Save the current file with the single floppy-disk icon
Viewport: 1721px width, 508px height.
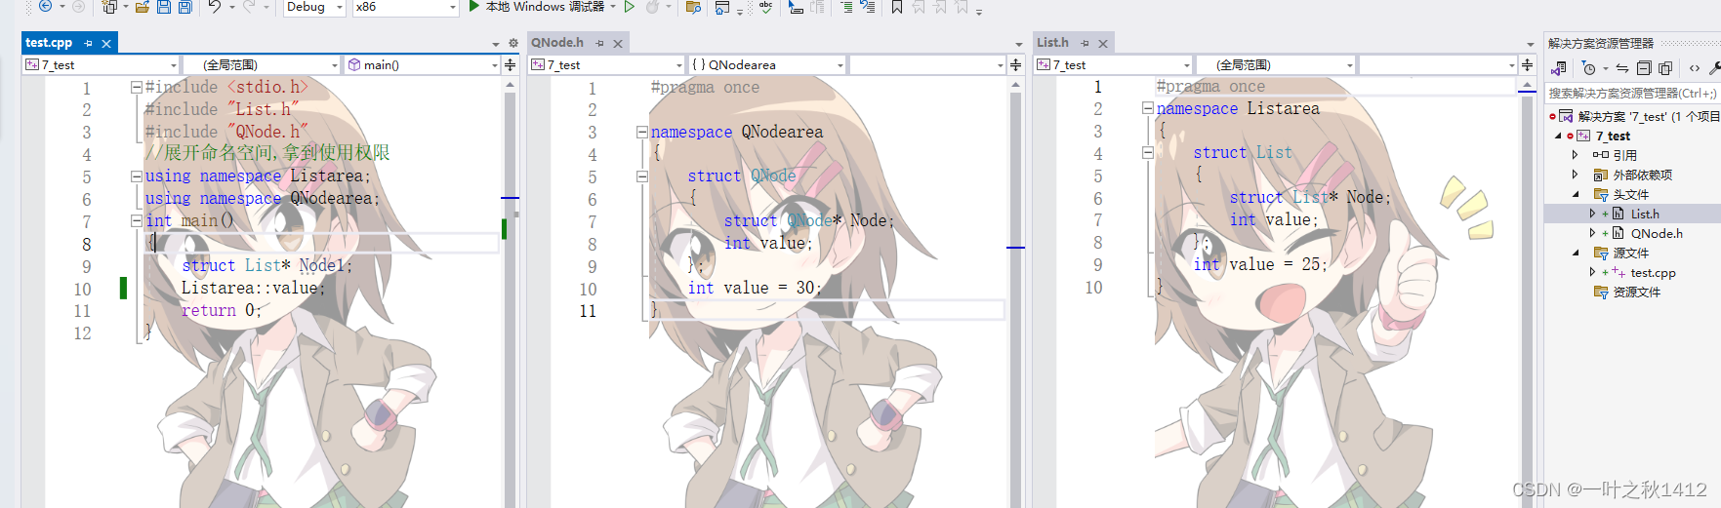click(164, 7)
